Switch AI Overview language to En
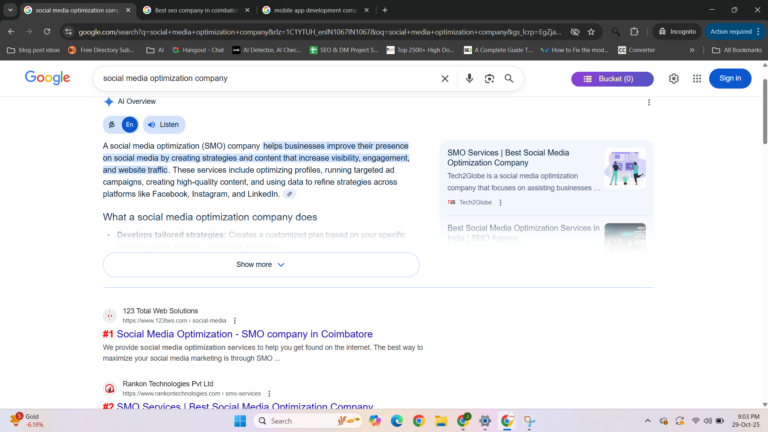This screenshot has height=432, width=768. point(129,125)
